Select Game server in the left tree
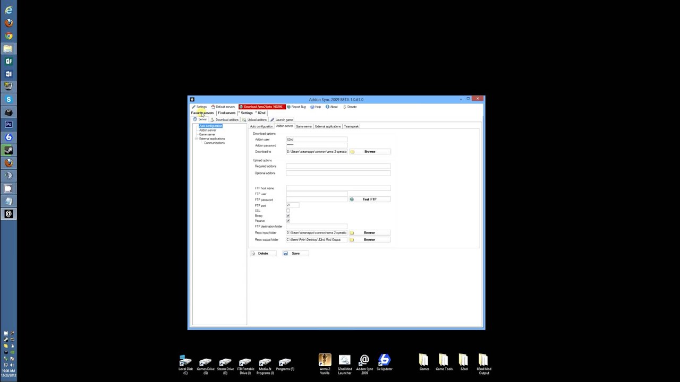 207,134
